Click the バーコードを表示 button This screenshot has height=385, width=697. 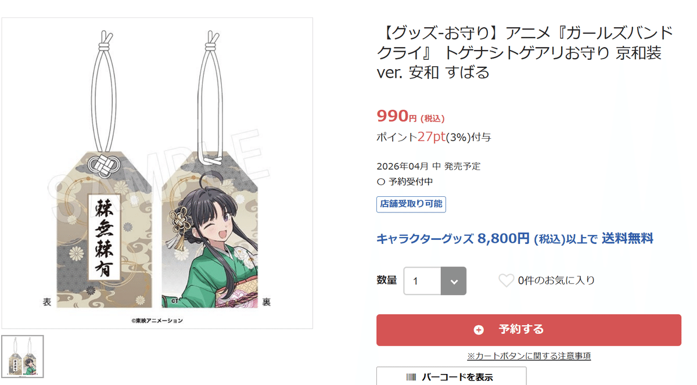(451, 376)
